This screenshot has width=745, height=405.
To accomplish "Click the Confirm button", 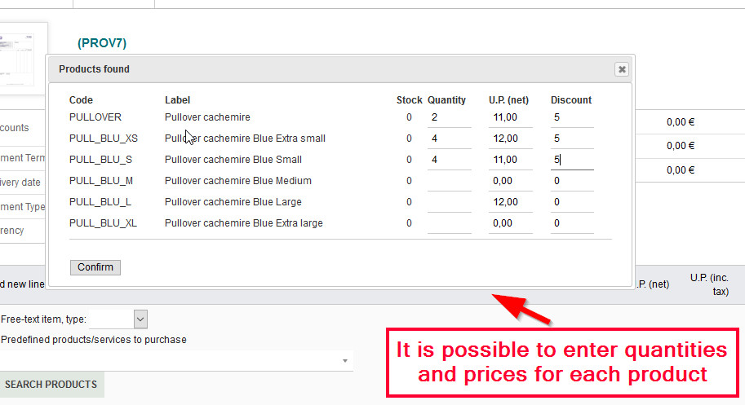I will point(95,267).
